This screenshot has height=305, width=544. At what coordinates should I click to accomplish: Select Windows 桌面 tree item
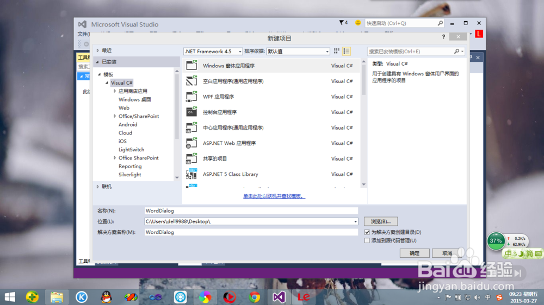click(134, 99)
